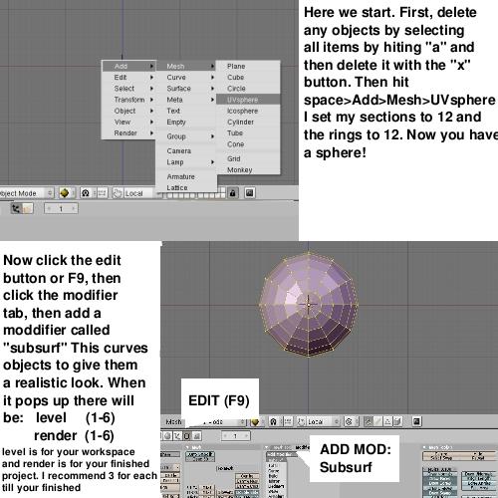
Task: Toggle the layer lock padlock icon
Action: 233,192
